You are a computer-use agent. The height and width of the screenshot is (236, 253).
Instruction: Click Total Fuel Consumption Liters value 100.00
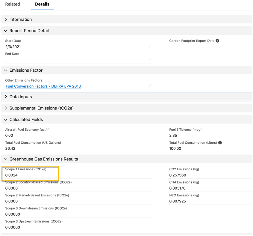point(175,148)
